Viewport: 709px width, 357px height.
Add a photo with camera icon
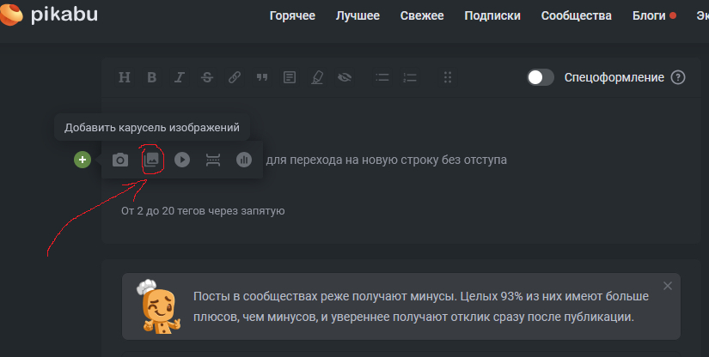pyautogui.click(x=120, y=160)
